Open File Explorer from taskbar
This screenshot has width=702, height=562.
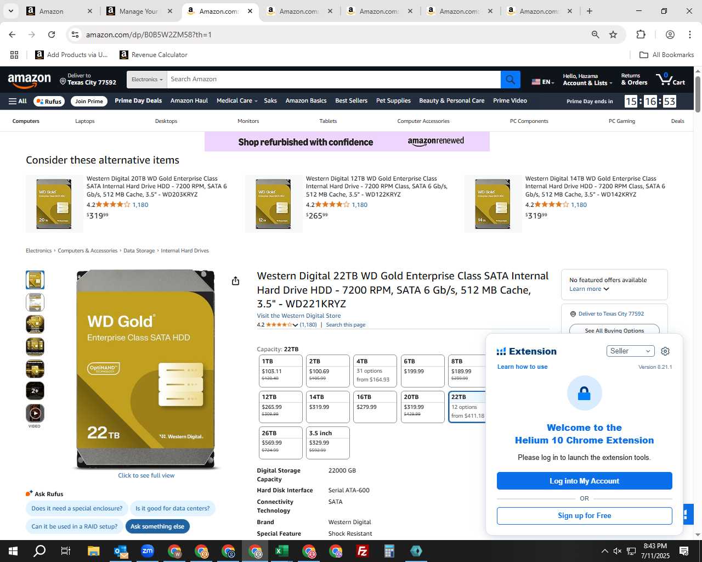coord(93,551)
